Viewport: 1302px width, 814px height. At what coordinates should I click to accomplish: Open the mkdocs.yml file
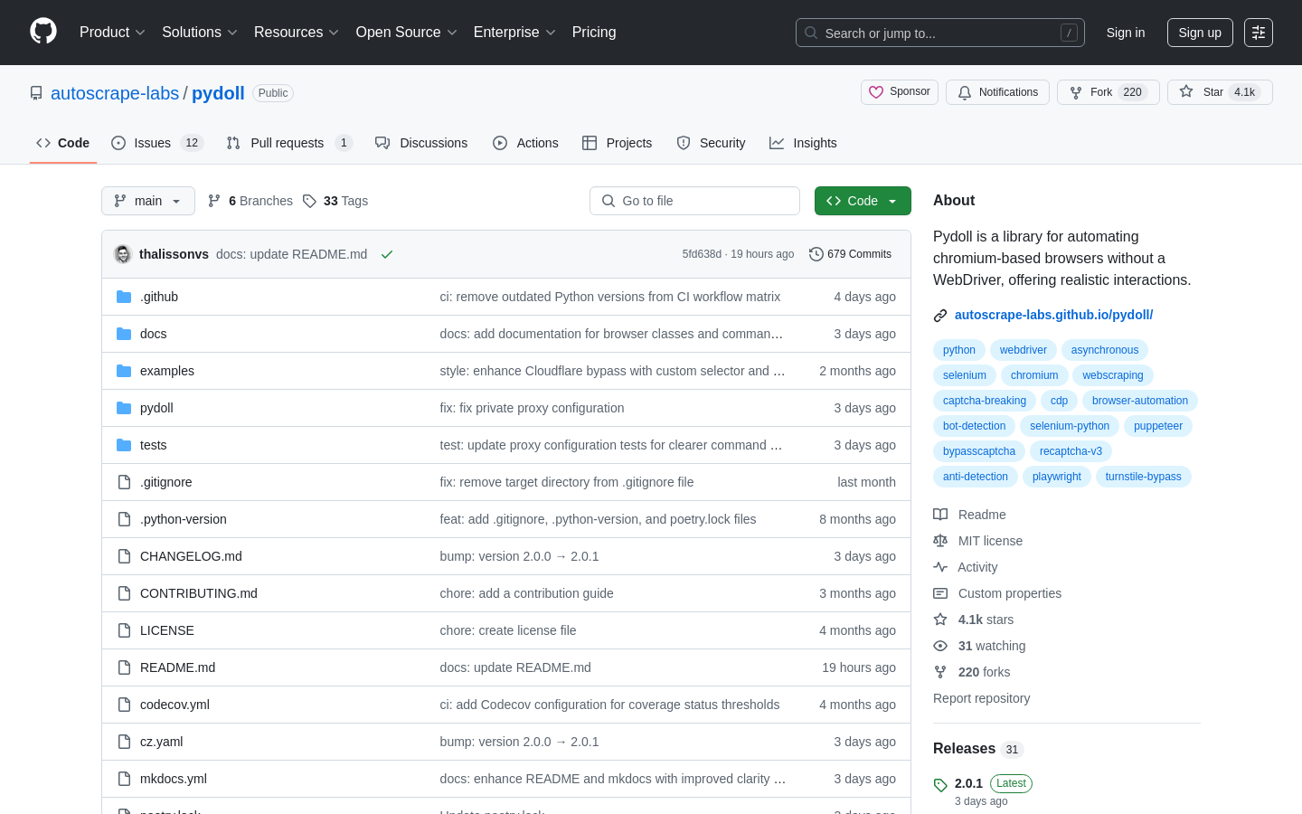(174, 779)
